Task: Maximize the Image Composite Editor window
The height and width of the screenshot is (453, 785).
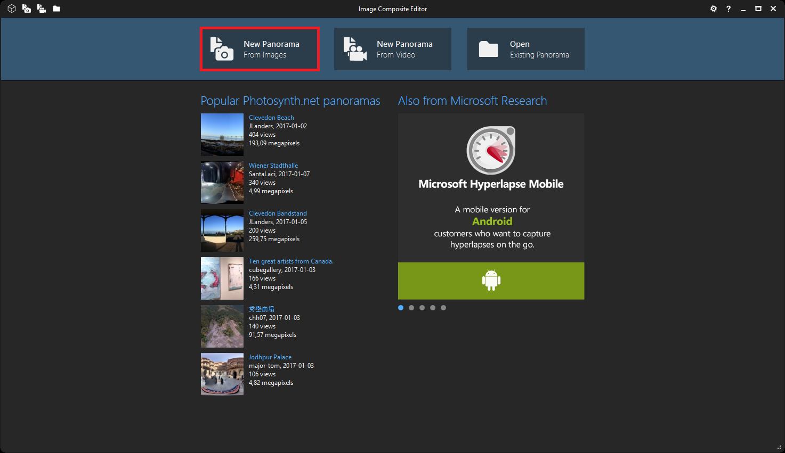Action: coord(758,9)
